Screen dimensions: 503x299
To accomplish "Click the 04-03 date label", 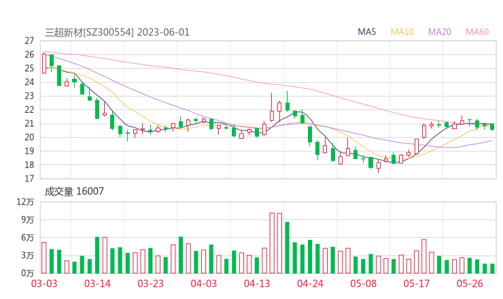I will [204, 283].
